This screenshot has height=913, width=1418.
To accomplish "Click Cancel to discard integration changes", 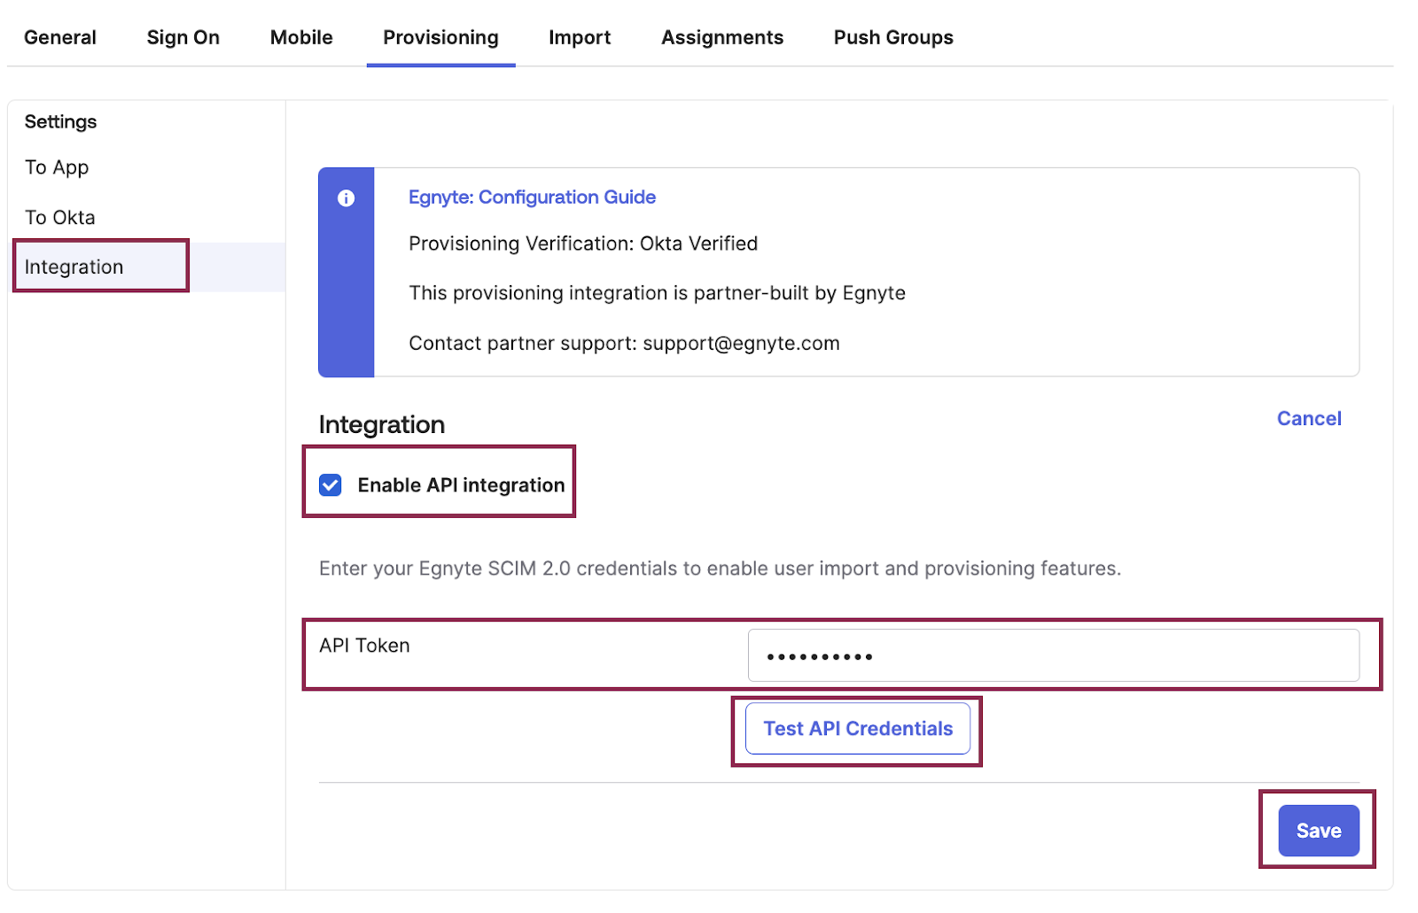I will point(1309,418).
